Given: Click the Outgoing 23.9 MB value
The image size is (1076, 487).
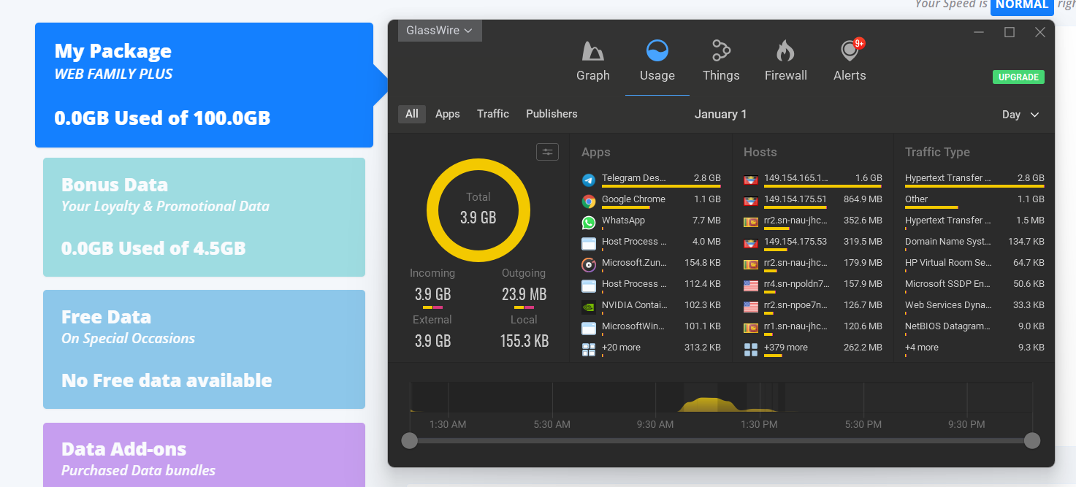Looking at the screenshot, I should coord(524,294).
